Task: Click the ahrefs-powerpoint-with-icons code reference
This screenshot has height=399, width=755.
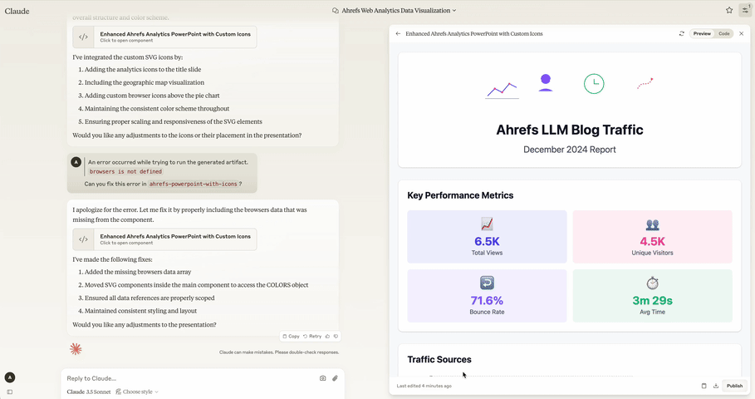Action: coord(193,184)
